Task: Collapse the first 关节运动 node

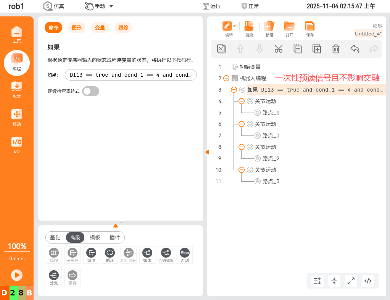Action: (x=242, y=101)
